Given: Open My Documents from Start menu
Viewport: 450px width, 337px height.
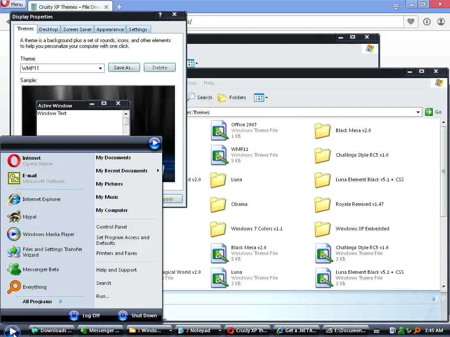Looking at the screenshot, I should point(113,158).
